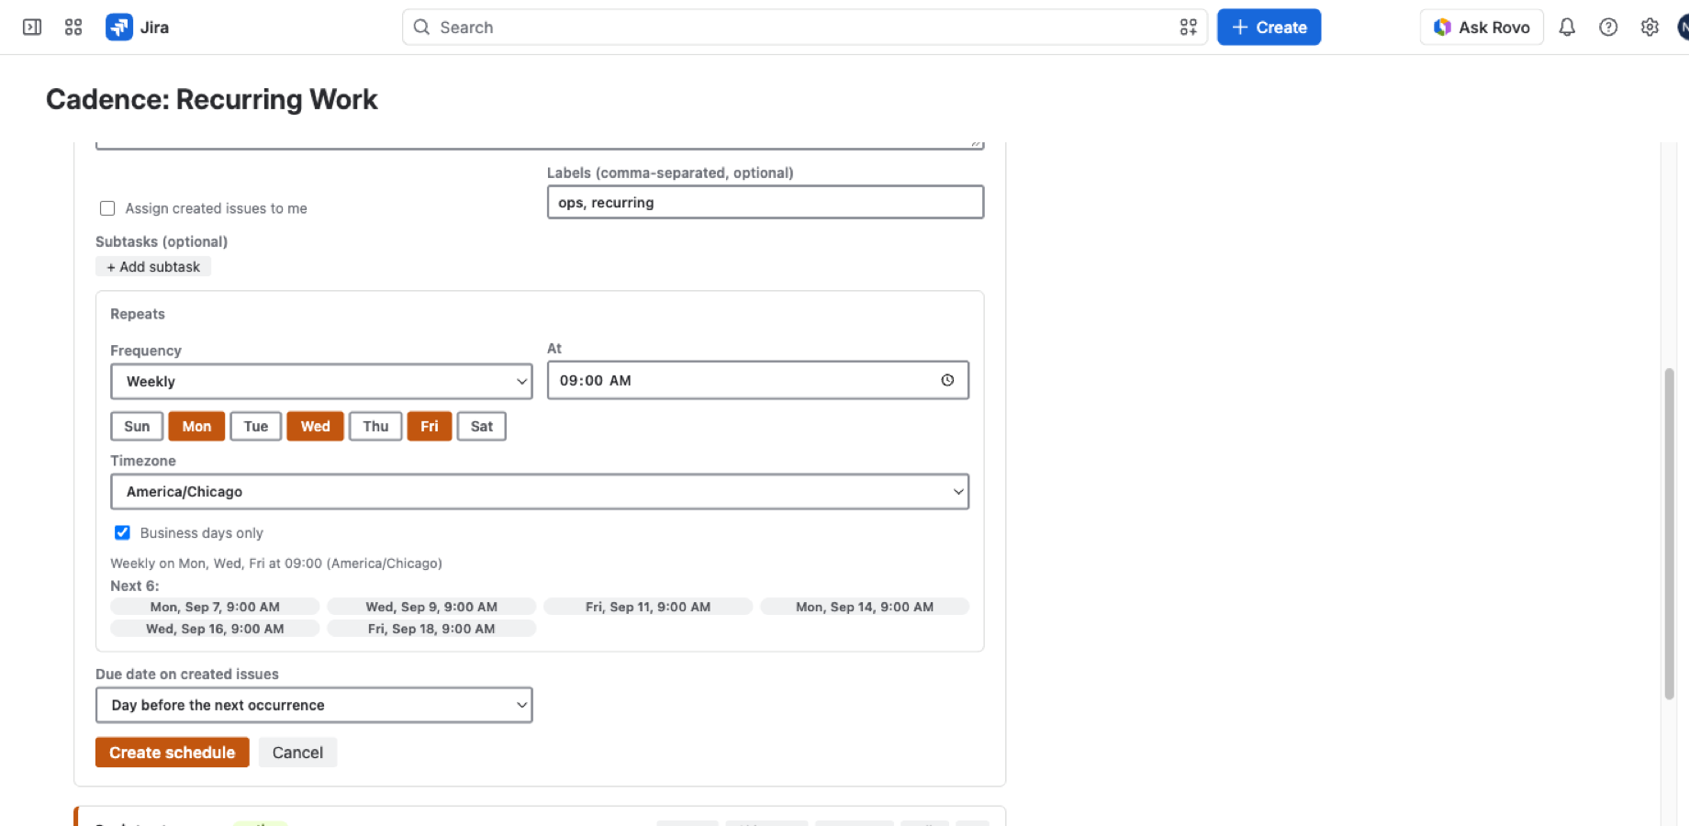This screenshot has height=826, width=1689.
Task: Click the clock icon in the time field
Action: [x=947, y=380]
